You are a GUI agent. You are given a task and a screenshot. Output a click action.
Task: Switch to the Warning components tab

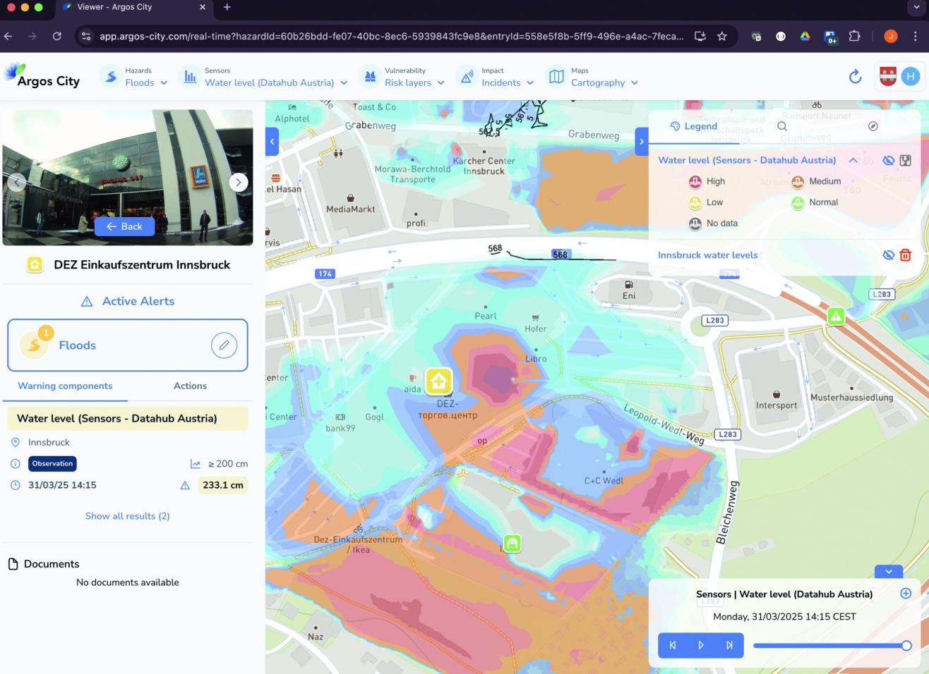[x=65, y=386]
